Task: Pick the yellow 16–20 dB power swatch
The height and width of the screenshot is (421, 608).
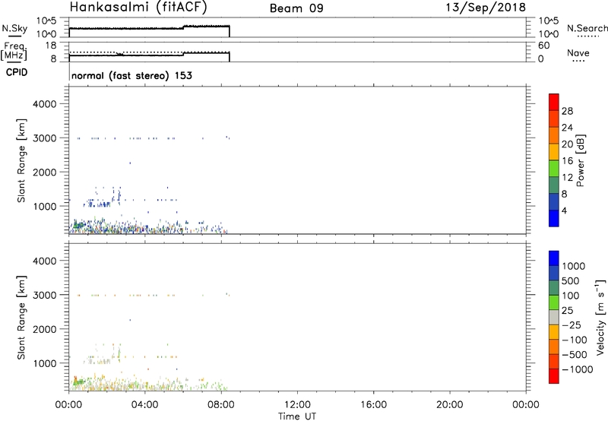Action: pyautogui.click(x=554, y=152)
